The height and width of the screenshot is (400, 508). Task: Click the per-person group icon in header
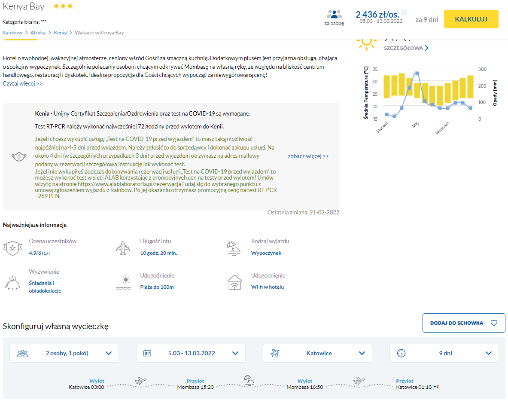334,14
